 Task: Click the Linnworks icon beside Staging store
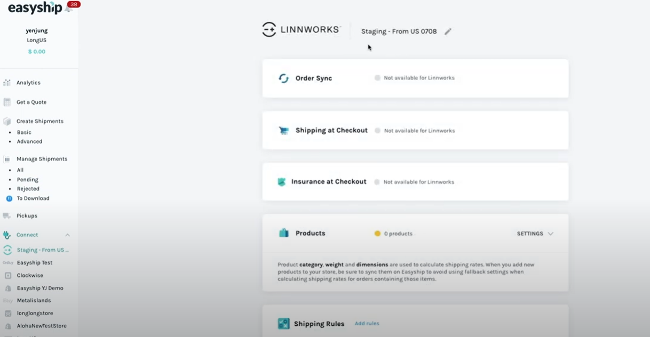coord(7,250)
